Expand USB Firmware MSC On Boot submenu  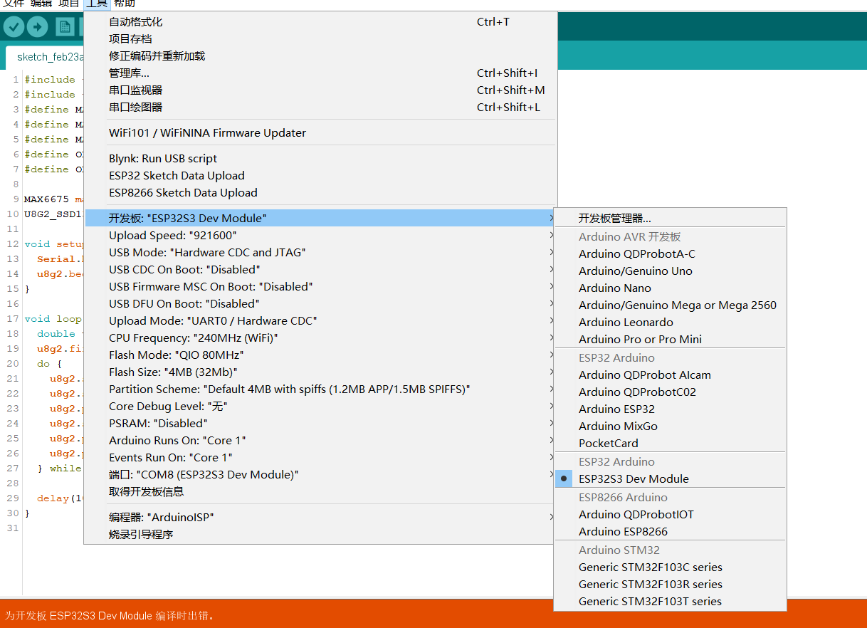tap(320, 287)
